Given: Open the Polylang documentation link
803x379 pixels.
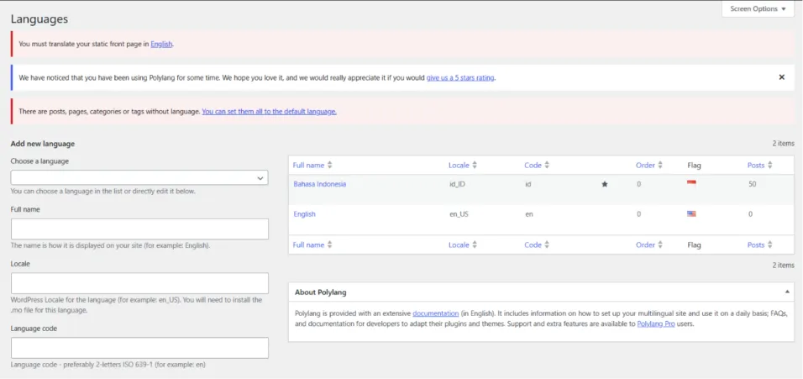Looking at the screenshot, I should (436, 313).
